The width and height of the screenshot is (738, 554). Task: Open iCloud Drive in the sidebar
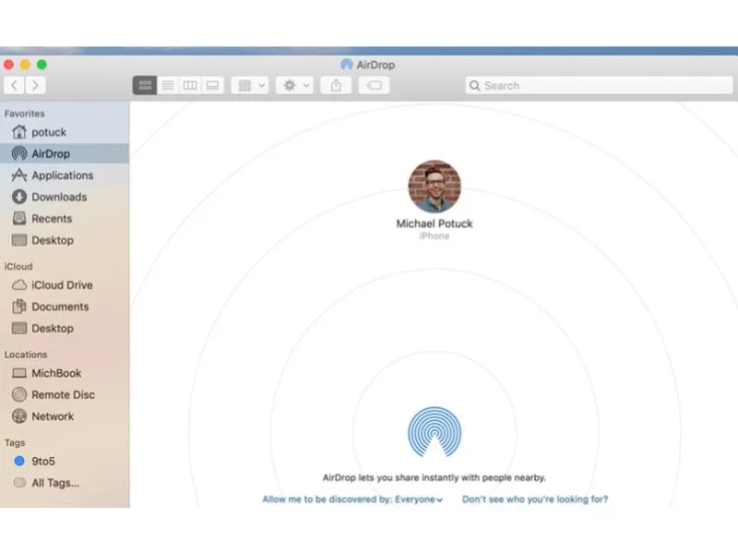tap(65, 285)
